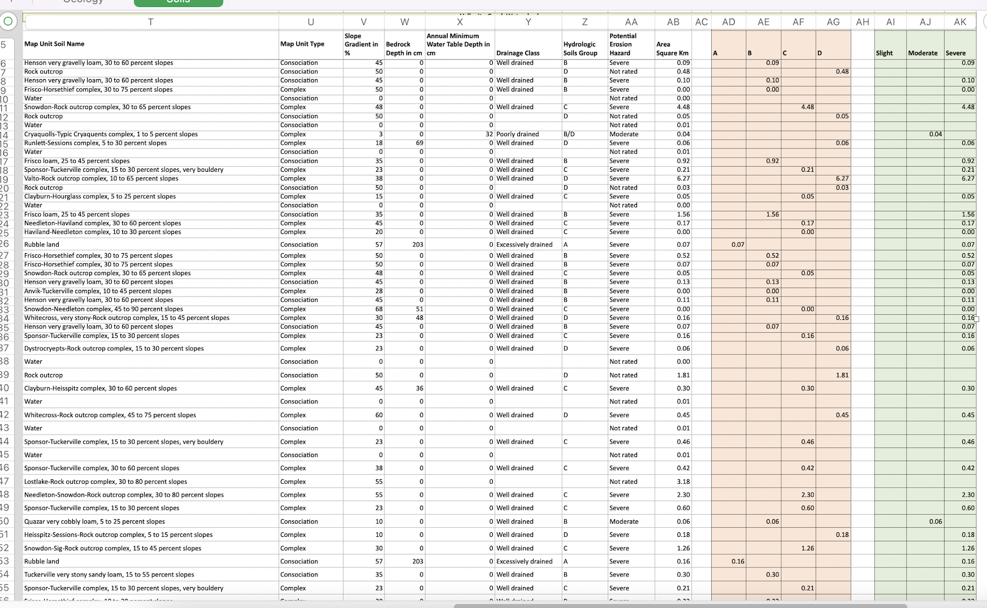Select column T header
The height and width of the screenshot is (608, 987).
coord(150,21)
